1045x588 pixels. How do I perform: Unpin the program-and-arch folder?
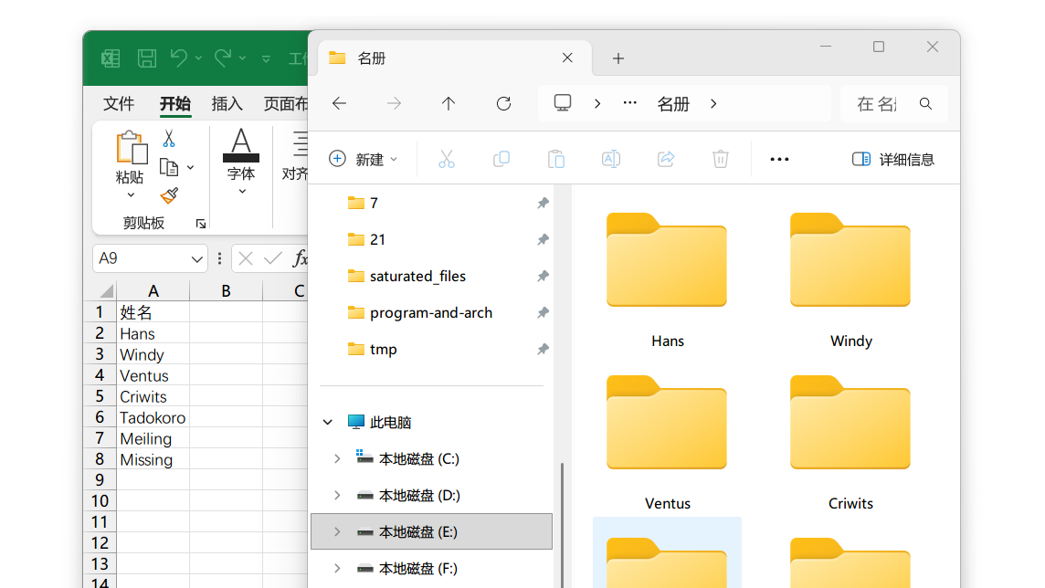click(543, 312)
